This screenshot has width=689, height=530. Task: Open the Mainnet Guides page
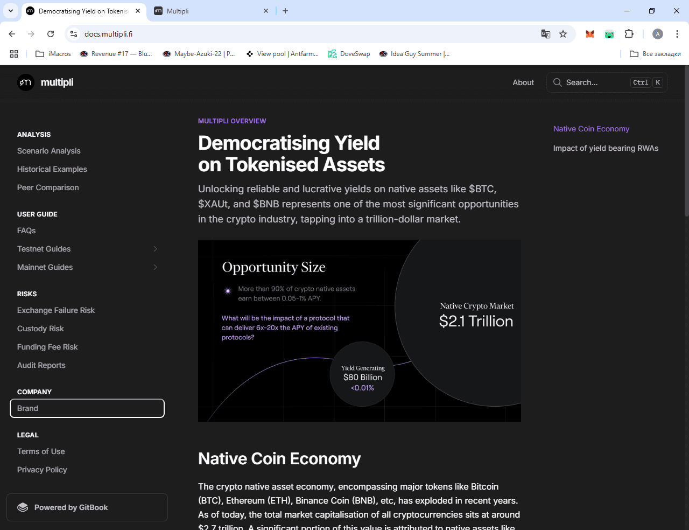pos(45,267)
